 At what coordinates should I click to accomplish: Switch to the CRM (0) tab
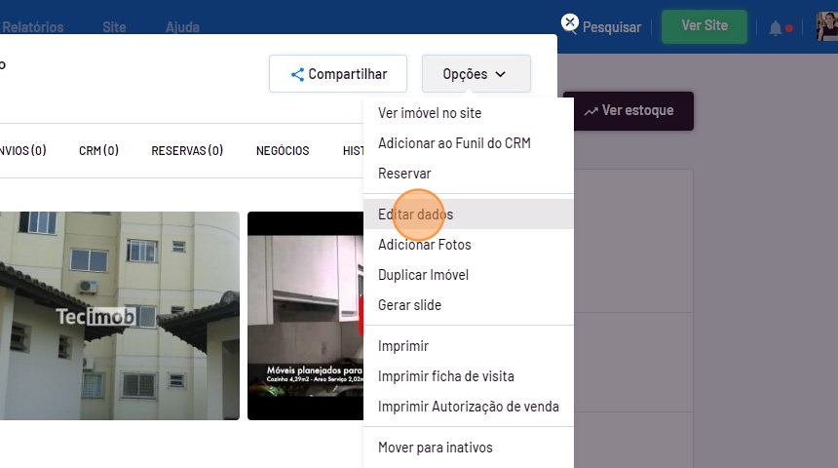coord(98,151)
